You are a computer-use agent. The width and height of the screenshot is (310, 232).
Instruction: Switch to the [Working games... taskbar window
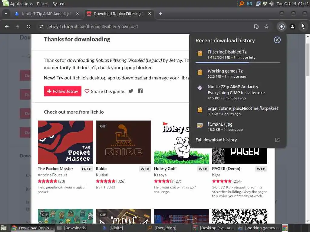click(259, 228)
